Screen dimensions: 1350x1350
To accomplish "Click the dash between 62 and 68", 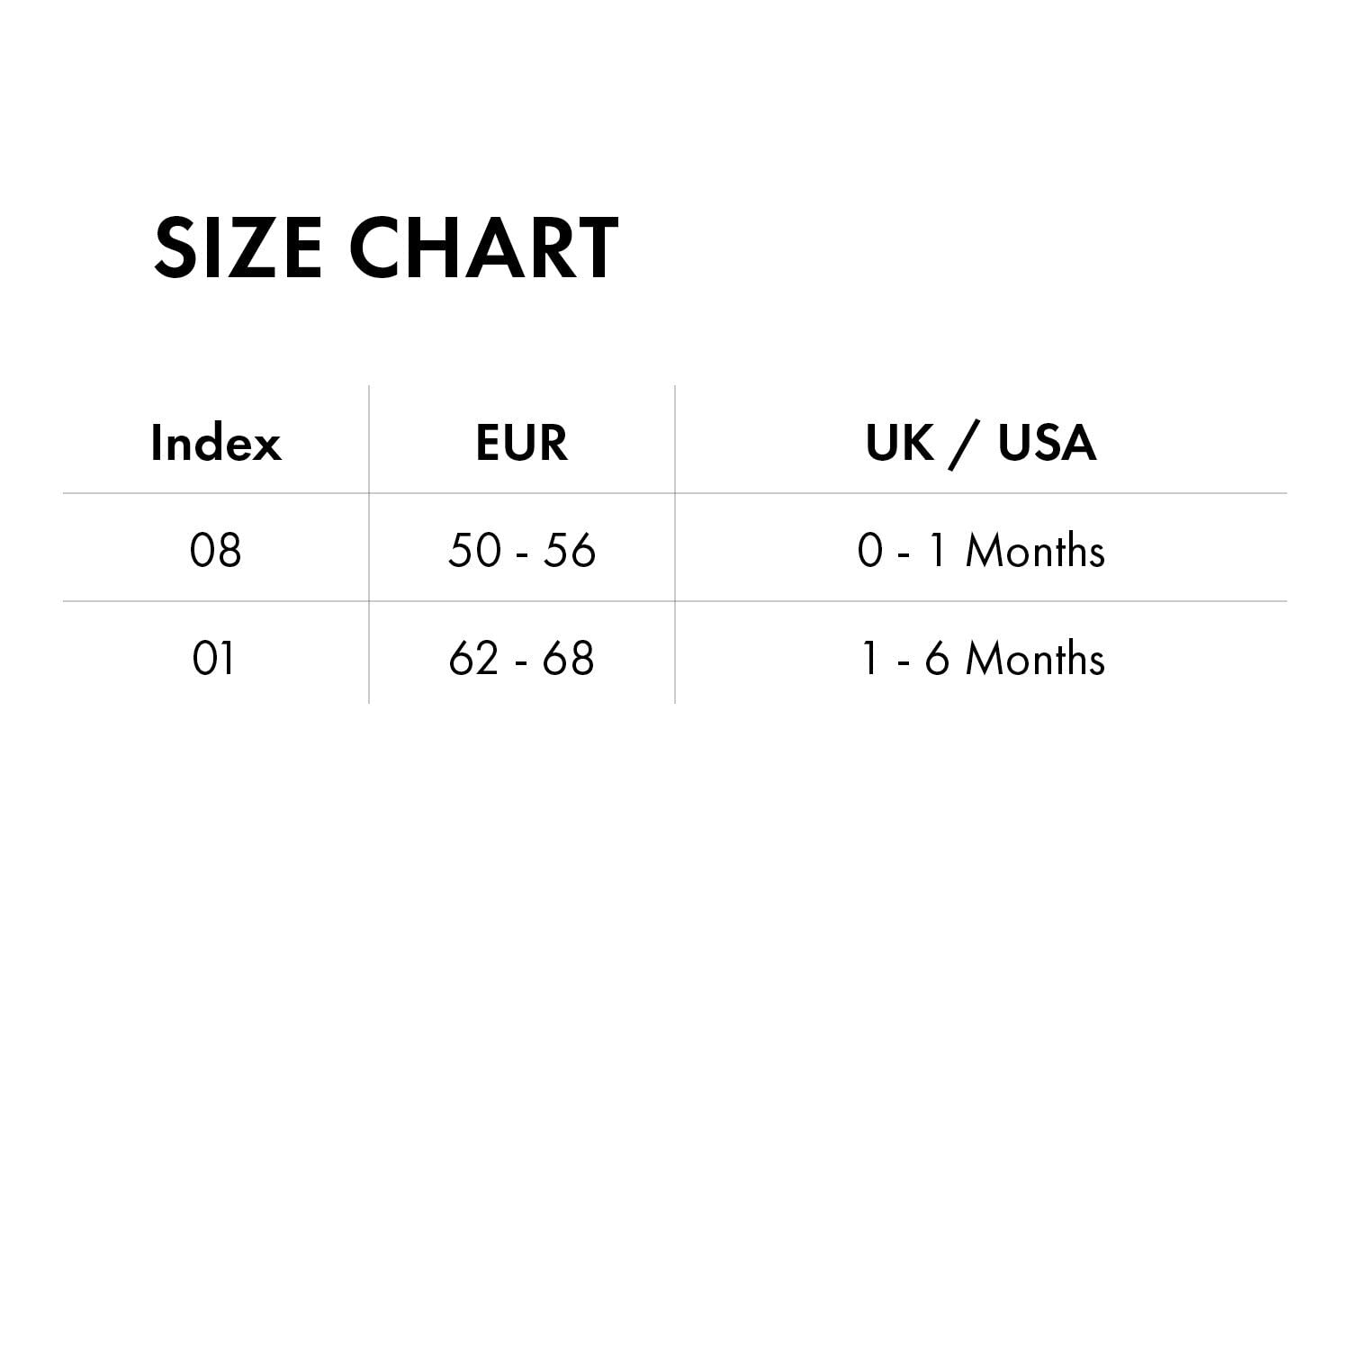I will [x=522, y=661].
